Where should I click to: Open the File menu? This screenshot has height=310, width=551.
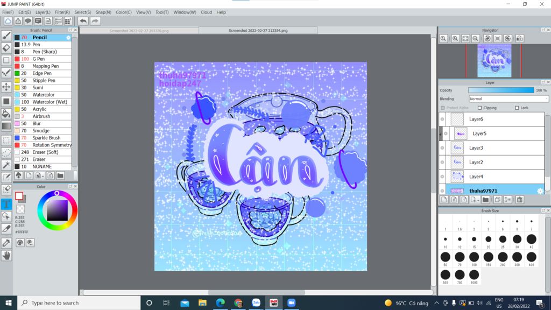8,12
